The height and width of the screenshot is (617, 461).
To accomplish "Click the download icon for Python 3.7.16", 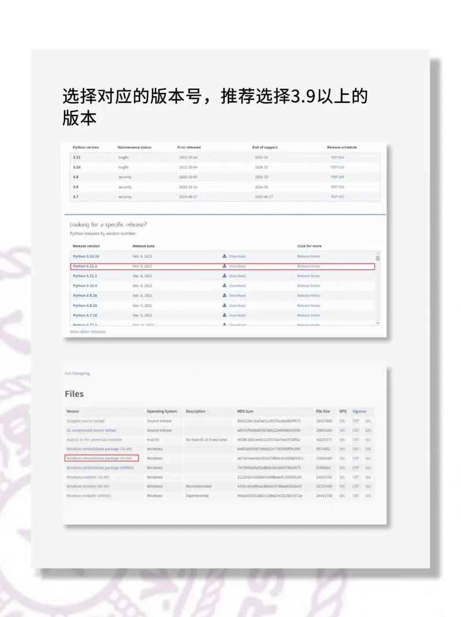I will 225,315.
